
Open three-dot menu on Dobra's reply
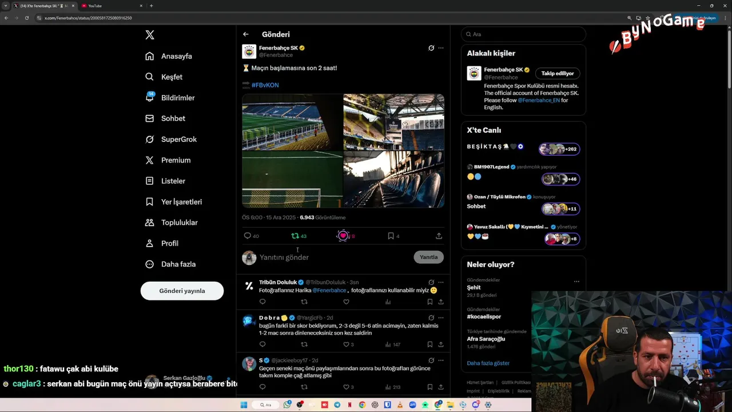[x=441, y=318]
